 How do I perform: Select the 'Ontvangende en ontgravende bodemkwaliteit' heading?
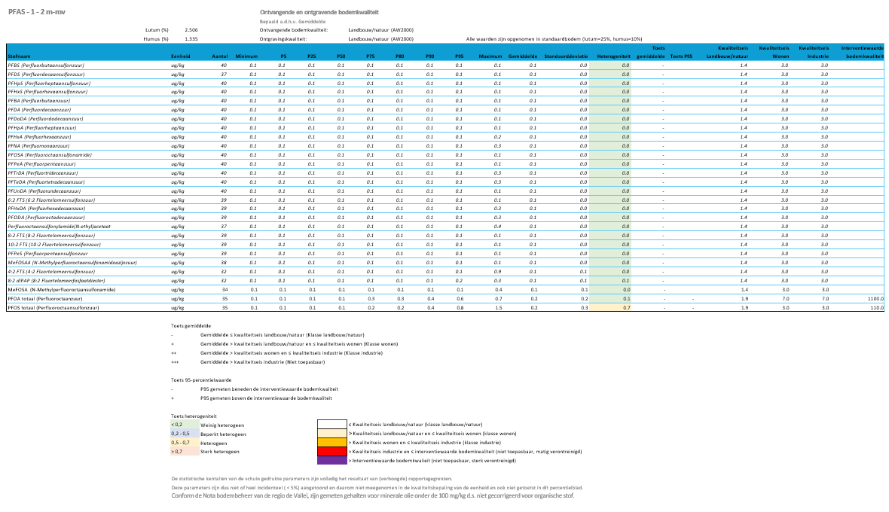(x=319, y=13)
